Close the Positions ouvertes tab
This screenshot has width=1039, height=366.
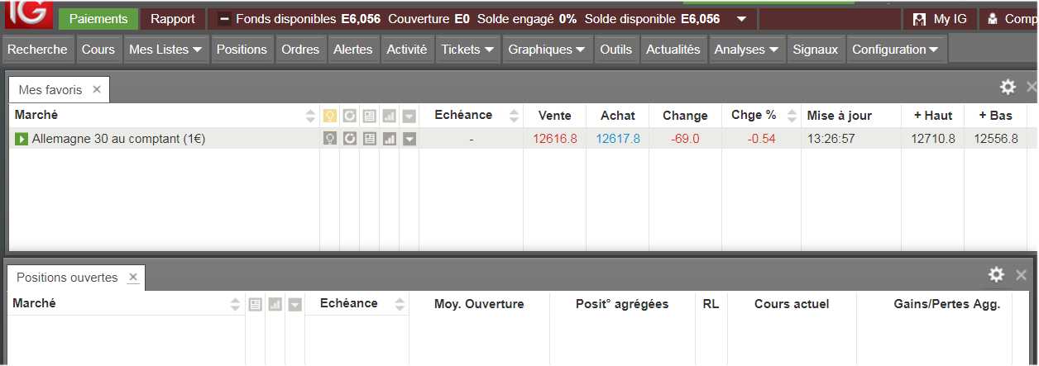coord(133,278)
